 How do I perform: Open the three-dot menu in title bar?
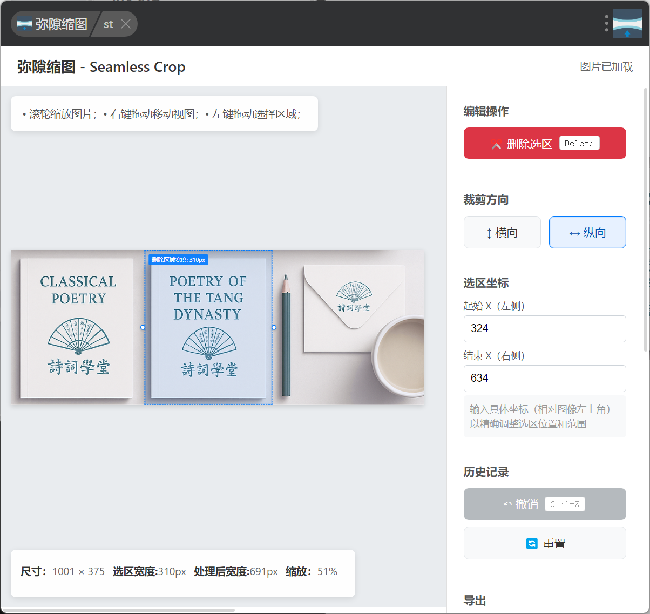(x=606, y=23)
